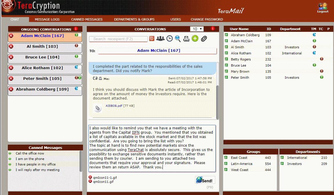Viewport: 334px width, 195px height.
Task: Select user Bruce Lee in the user list
Action: click(x=238, y=65)
